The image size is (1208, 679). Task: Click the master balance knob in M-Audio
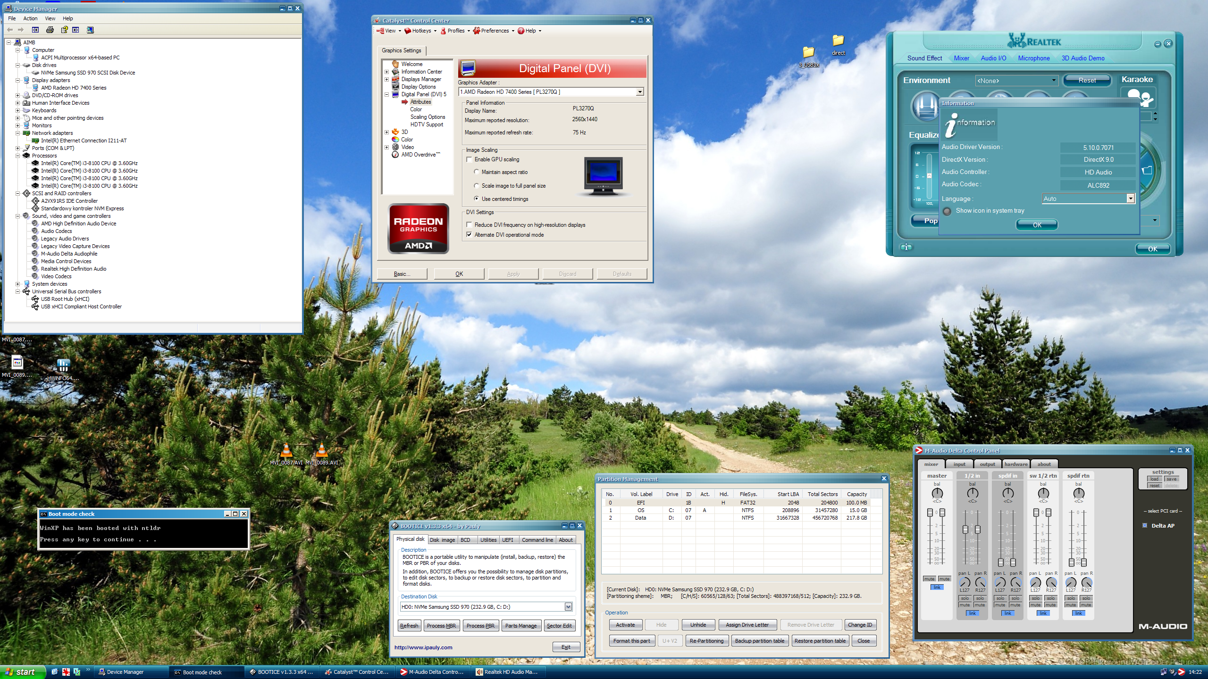pos(937,493)
